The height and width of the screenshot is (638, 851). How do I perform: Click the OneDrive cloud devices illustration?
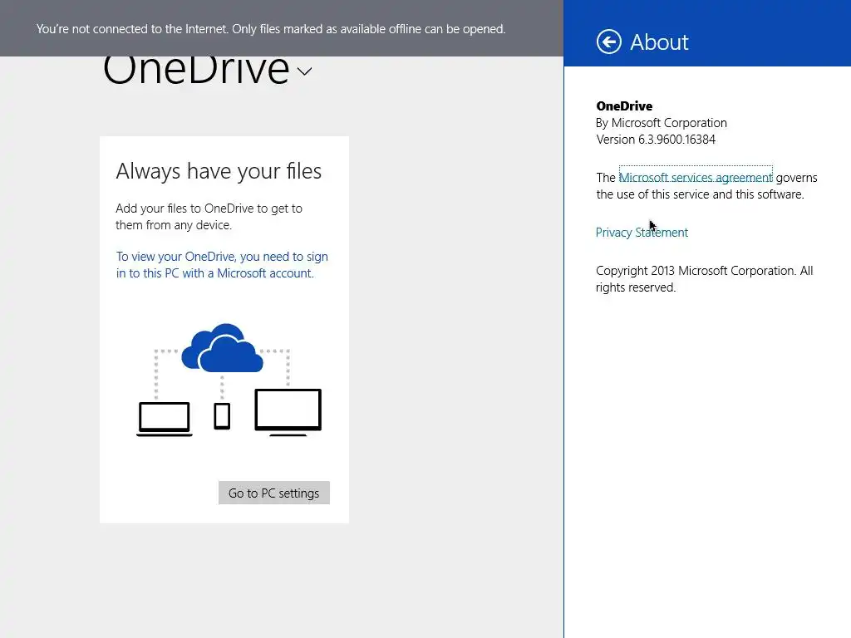(x=229, y=380)
